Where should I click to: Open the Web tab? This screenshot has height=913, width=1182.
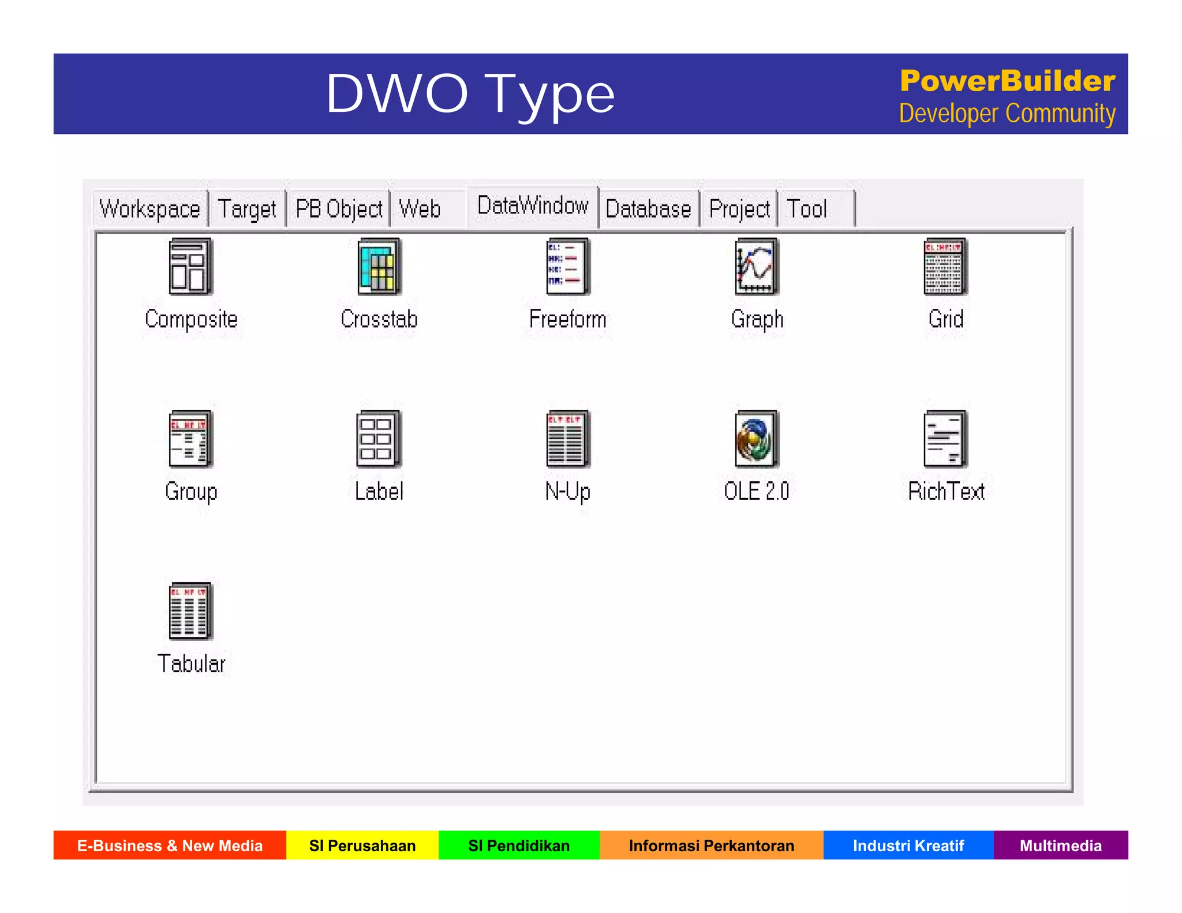tap(427, 208)
